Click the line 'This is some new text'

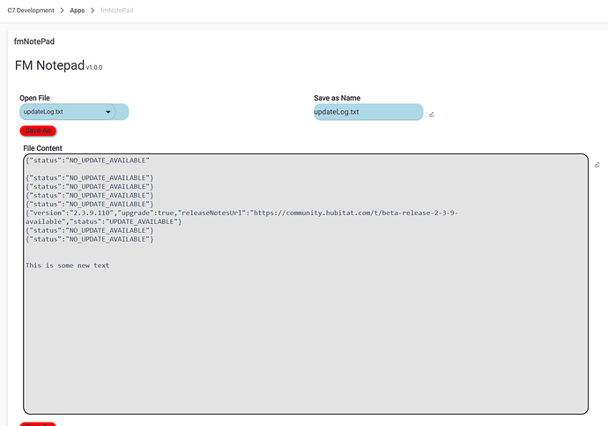67,265
